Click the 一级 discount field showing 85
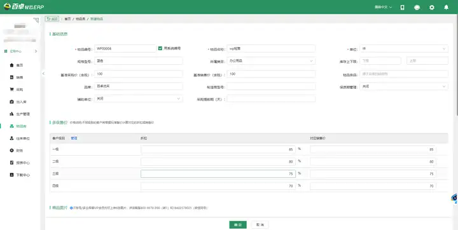Screen dimensions: 458x230 218,149
